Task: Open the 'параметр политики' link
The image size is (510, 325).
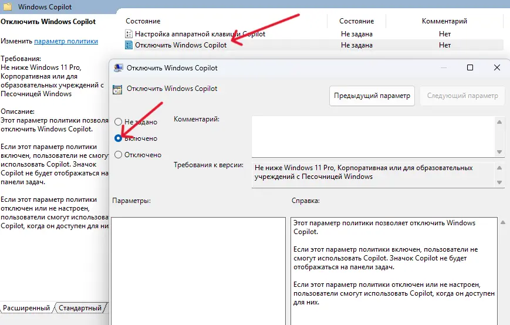Action: pos(66,41)
